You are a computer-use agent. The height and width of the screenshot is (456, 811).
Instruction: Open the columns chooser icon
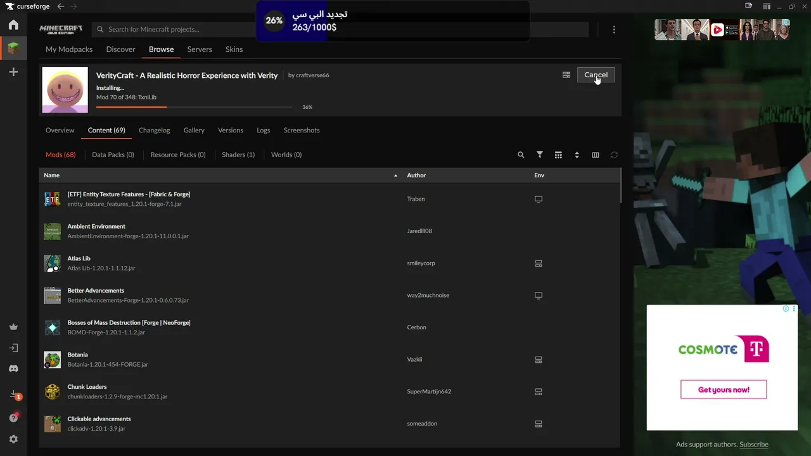click(596, 155)
